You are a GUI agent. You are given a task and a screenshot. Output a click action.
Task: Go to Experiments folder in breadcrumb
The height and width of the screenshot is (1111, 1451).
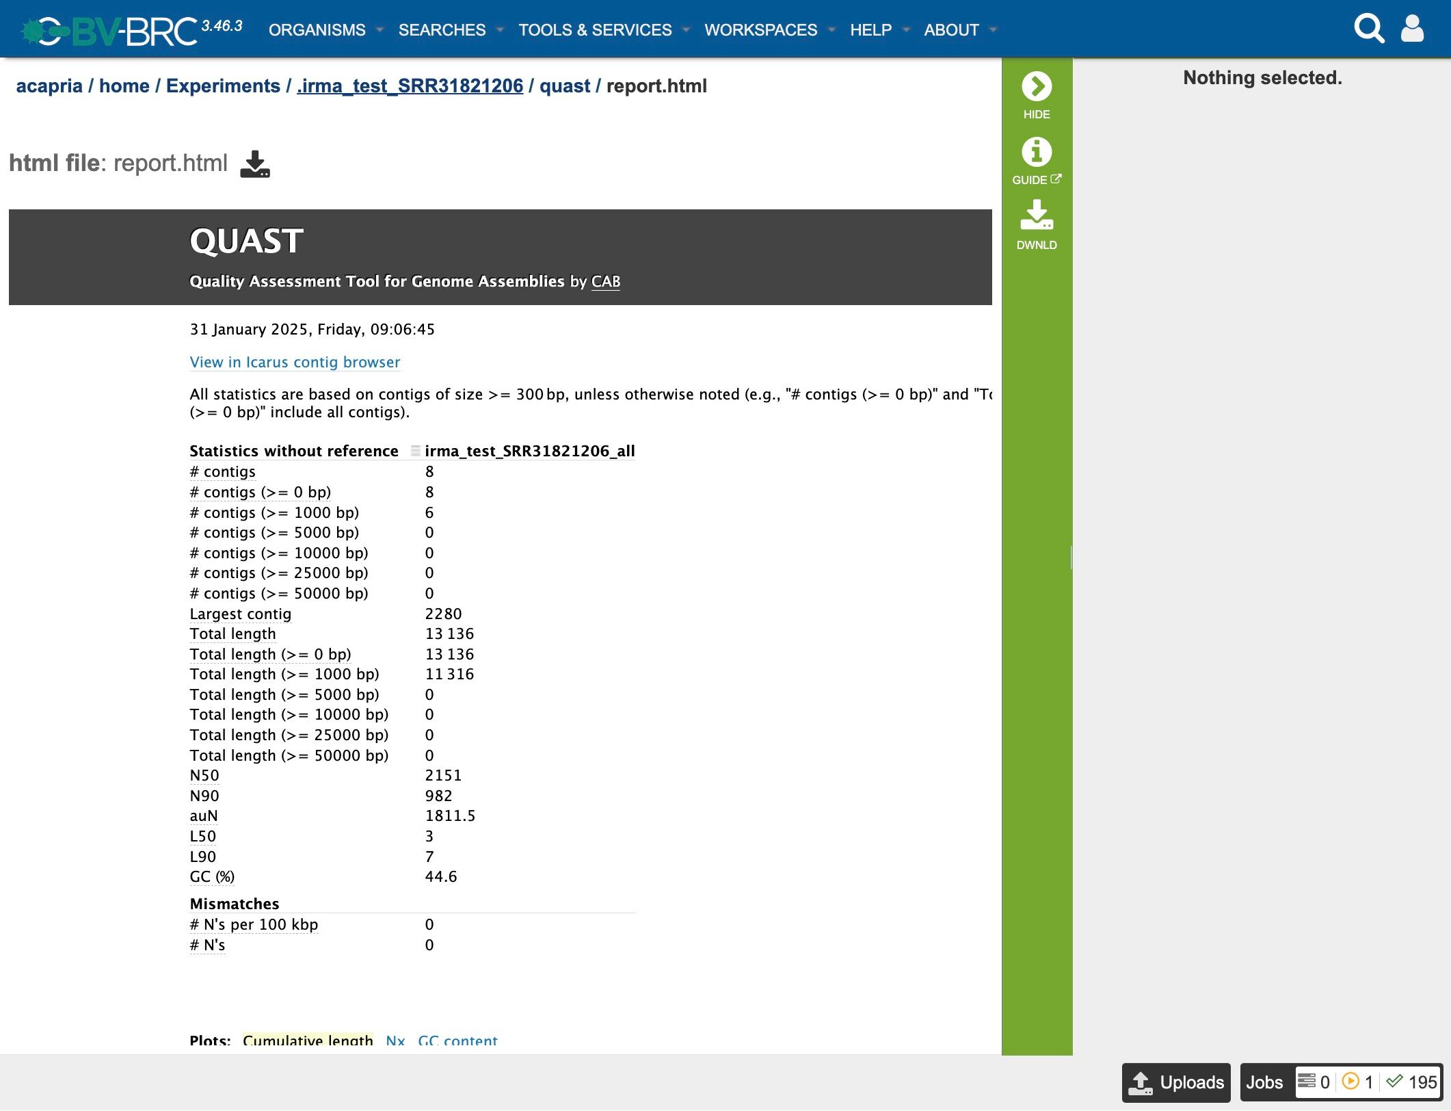pos(223,86)
